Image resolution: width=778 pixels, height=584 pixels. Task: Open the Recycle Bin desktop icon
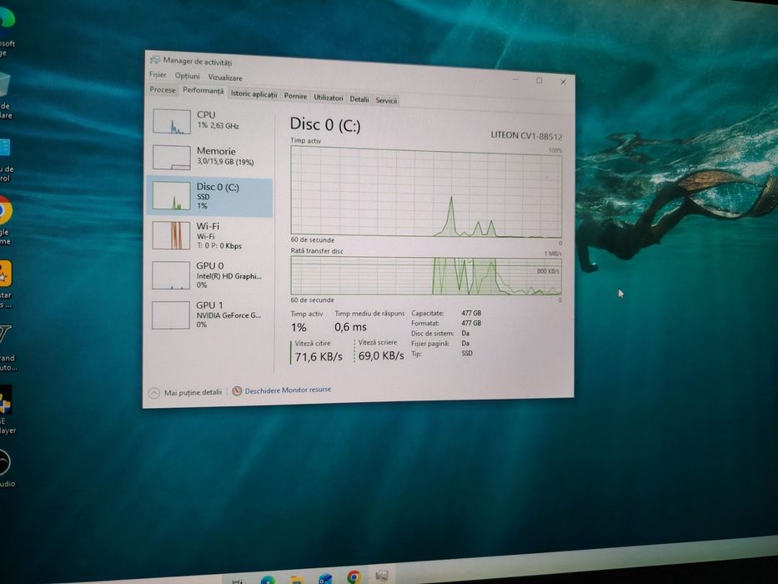[5, 94]
